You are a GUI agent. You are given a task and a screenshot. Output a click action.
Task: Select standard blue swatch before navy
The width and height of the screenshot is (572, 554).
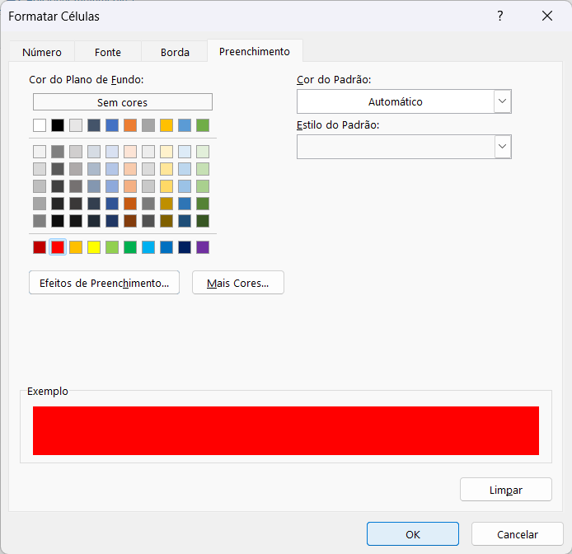tap(166, 247)
